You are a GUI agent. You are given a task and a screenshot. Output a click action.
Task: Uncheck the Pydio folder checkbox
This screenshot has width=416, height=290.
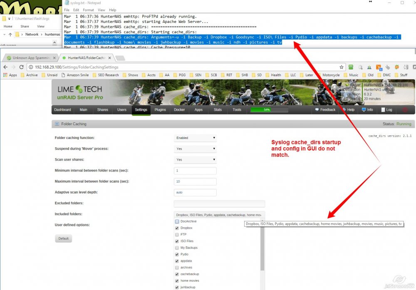click(x=177, y=254)
